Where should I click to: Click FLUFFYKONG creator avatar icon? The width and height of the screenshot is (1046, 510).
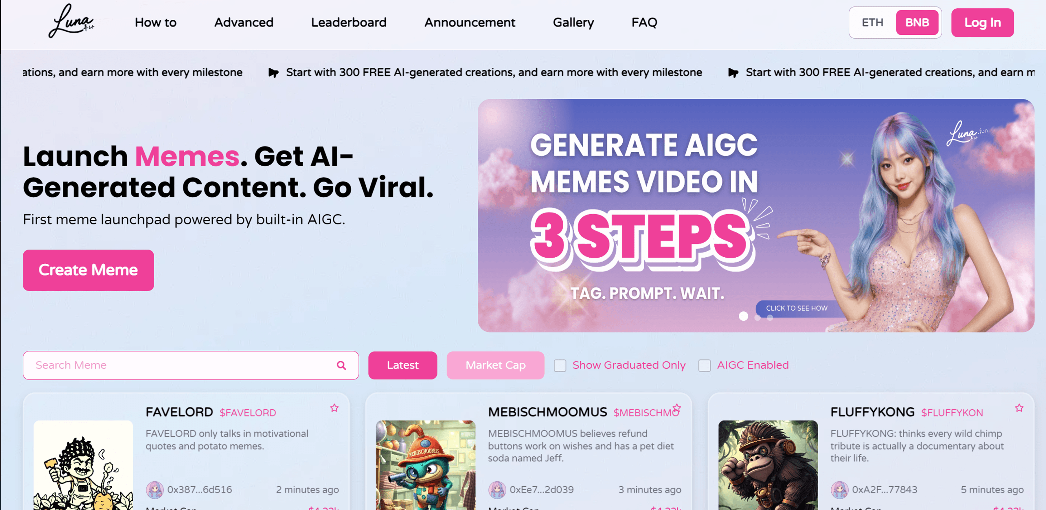839,490
